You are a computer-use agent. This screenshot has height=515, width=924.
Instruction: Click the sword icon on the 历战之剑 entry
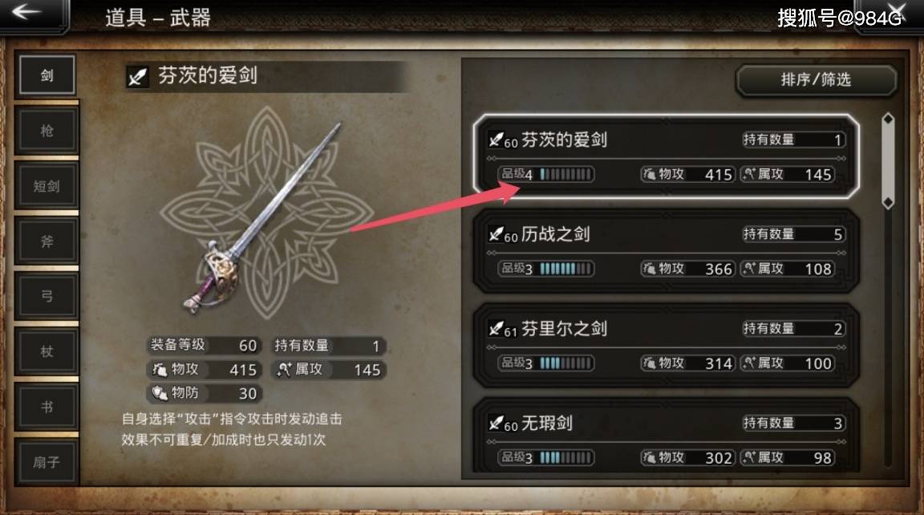tap(496, 234)
